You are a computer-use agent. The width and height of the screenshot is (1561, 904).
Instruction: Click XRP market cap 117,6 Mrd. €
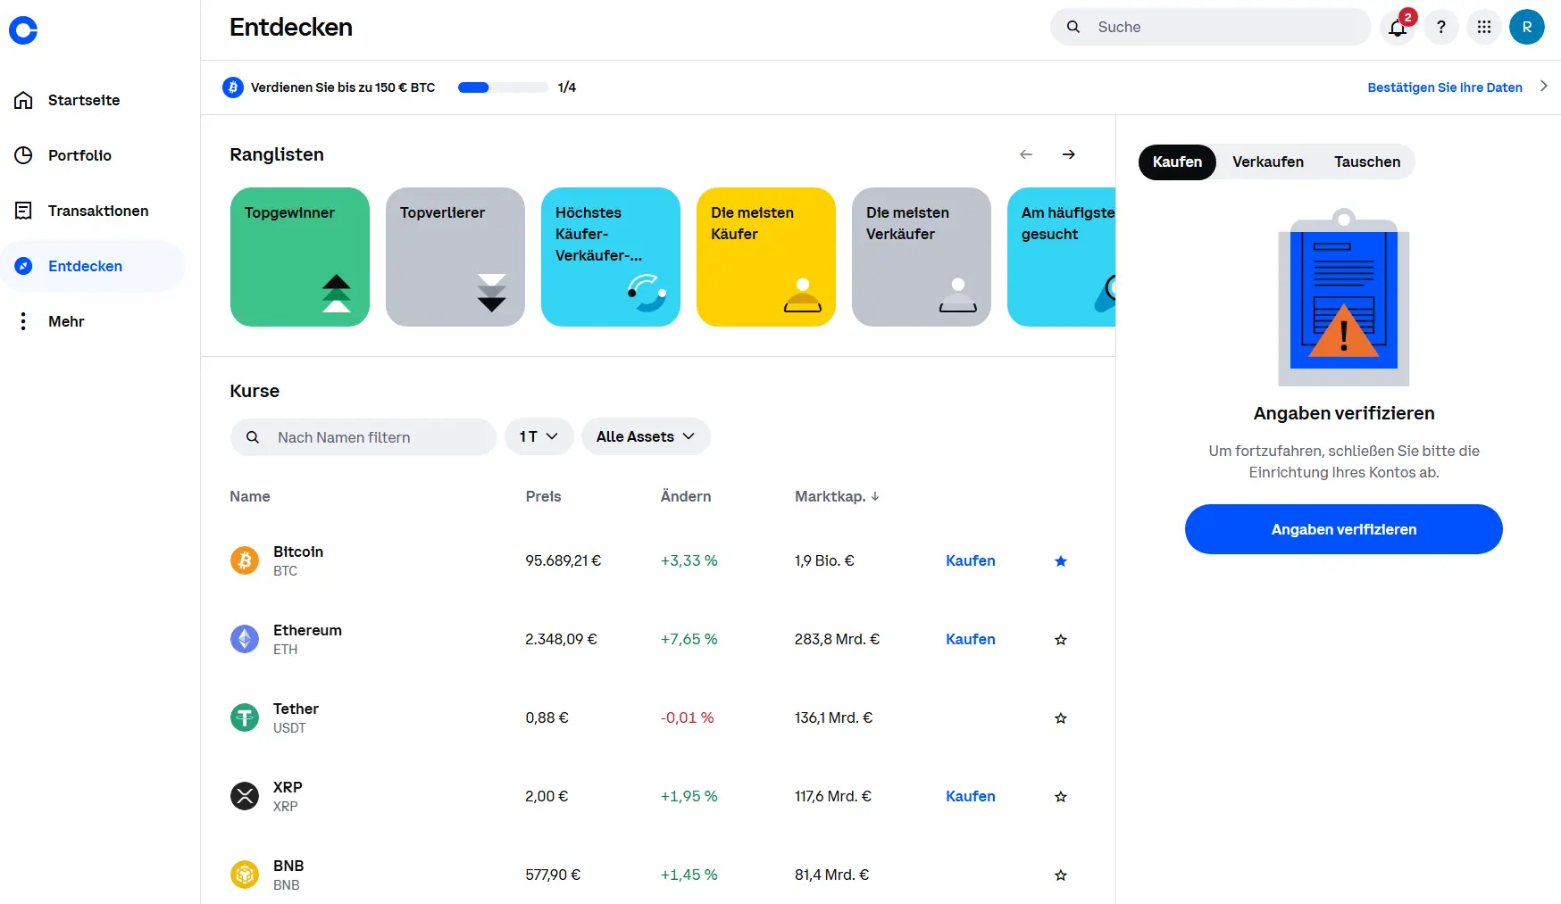833,796
